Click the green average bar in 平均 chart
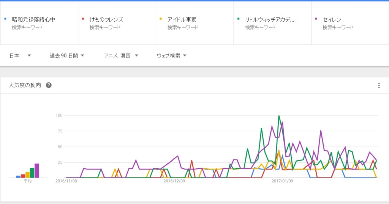Screen dimensions: 389x204 click(x=32, y=173)
